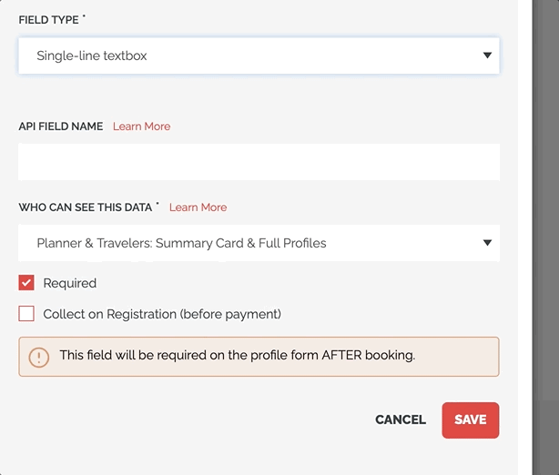Click the FIELD TYPE label
The height and width of the screenshot is (475, 559).
pos(48,20)
